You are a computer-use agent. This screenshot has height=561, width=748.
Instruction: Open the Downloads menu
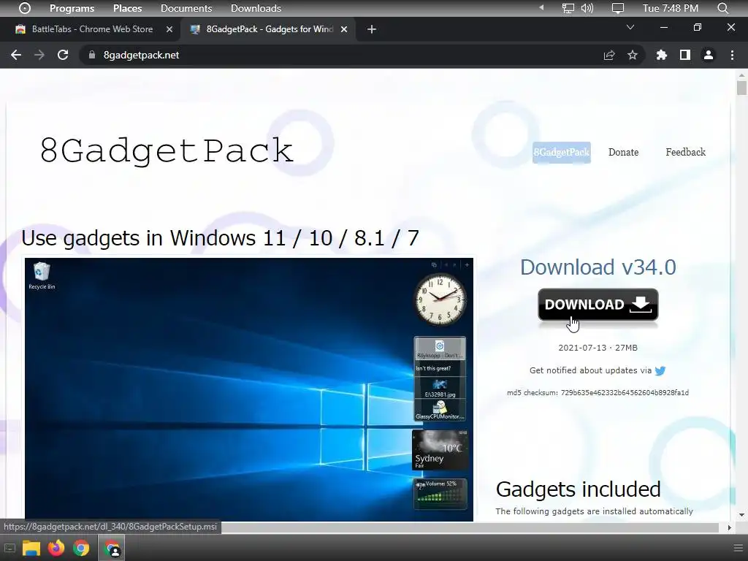pyautogui.click(x=256, y=8)
